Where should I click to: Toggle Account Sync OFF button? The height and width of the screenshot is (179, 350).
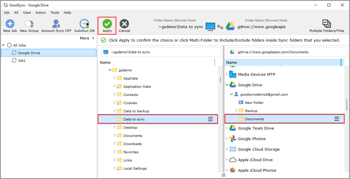(56, 24)
